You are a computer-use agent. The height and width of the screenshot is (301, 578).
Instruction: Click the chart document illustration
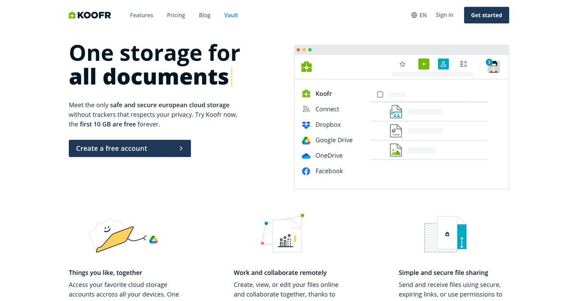287,236
